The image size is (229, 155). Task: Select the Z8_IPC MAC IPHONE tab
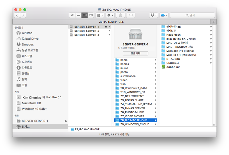tap(111, 22)
